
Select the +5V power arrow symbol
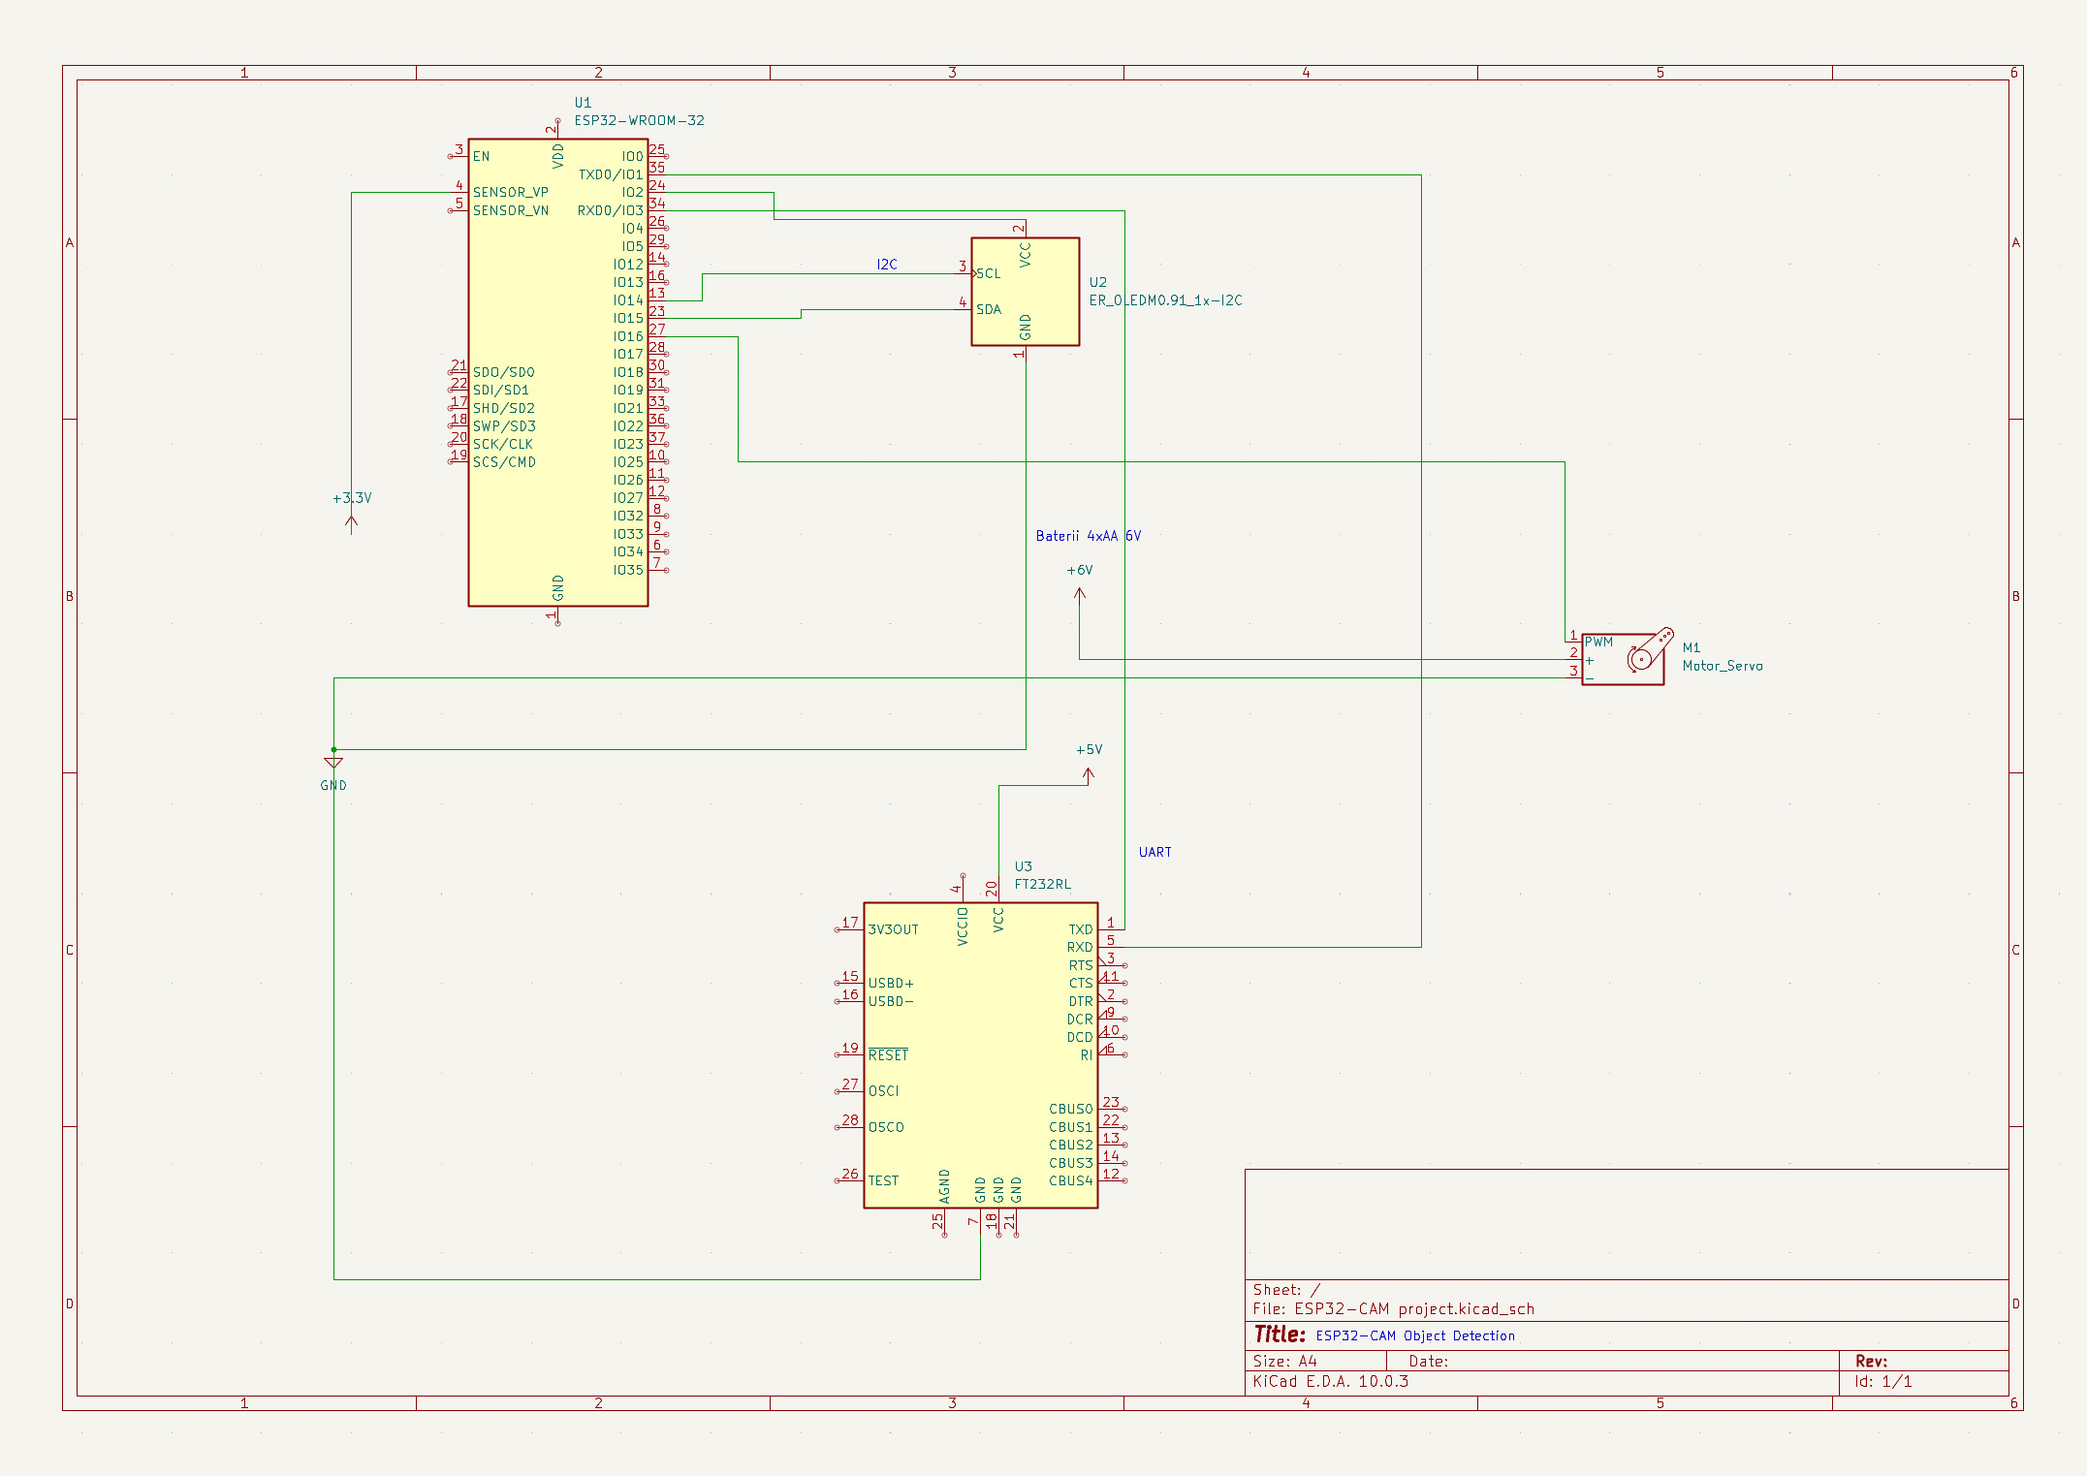[x=1089, y=774]
